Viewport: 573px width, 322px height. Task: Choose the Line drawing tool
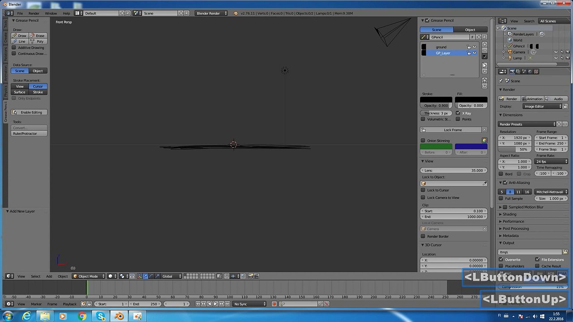(20, 41)
